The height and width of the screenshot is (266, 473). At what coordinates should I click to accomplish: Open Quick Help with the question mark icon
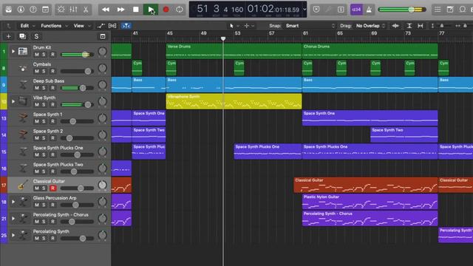[x=33, y=10]
